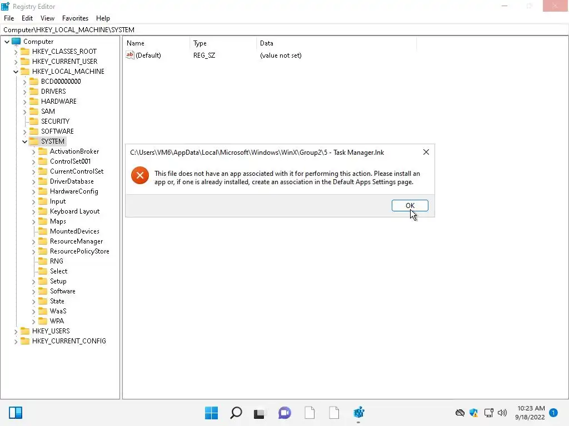Screen dimensions: 569x426
Task: Click the Windows Security shield tray icon
Action: (473, 413)
